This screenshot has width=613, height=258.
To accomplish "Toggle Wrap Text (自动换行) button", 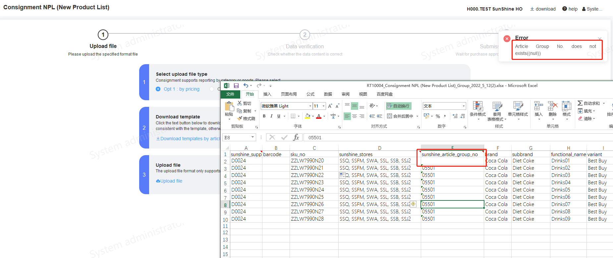I will [399, 106].
